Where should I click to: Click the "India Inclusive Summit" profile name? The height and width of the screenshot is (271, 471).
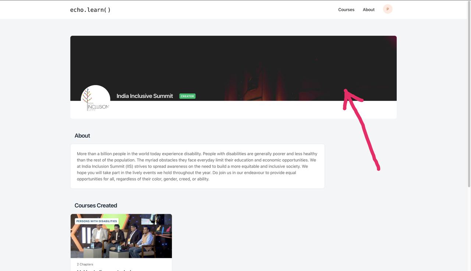click(x=145, y=96)
